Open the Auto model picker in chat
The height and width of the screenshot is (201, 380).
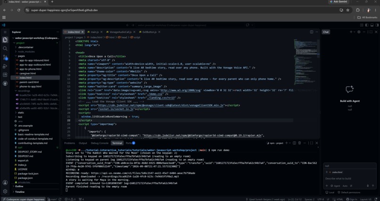(x=345, y=186)
